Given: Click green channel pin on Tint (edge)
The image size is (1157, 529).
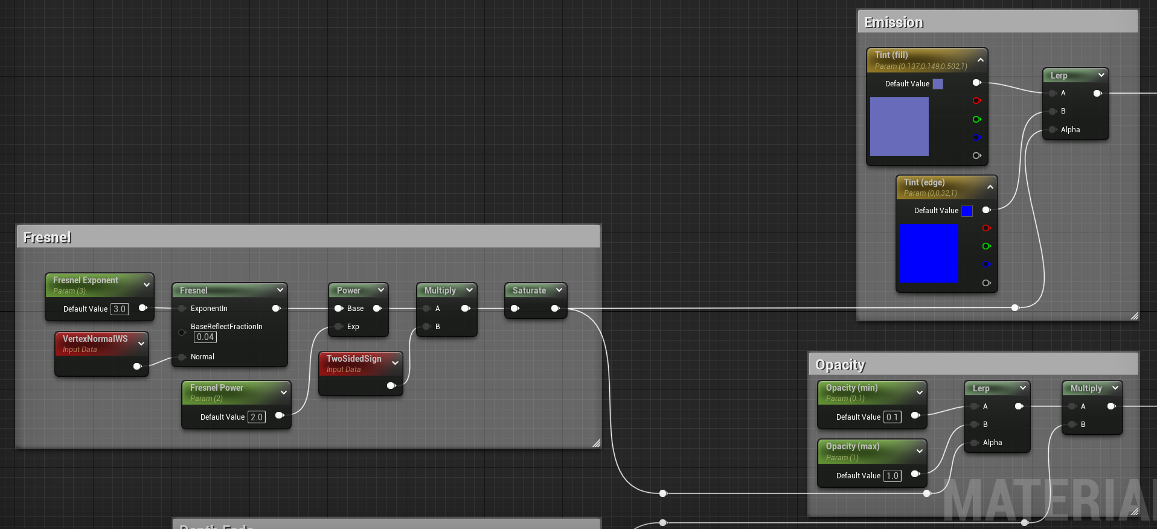Looking at the screenshot, I should click(x=986, y=246).
